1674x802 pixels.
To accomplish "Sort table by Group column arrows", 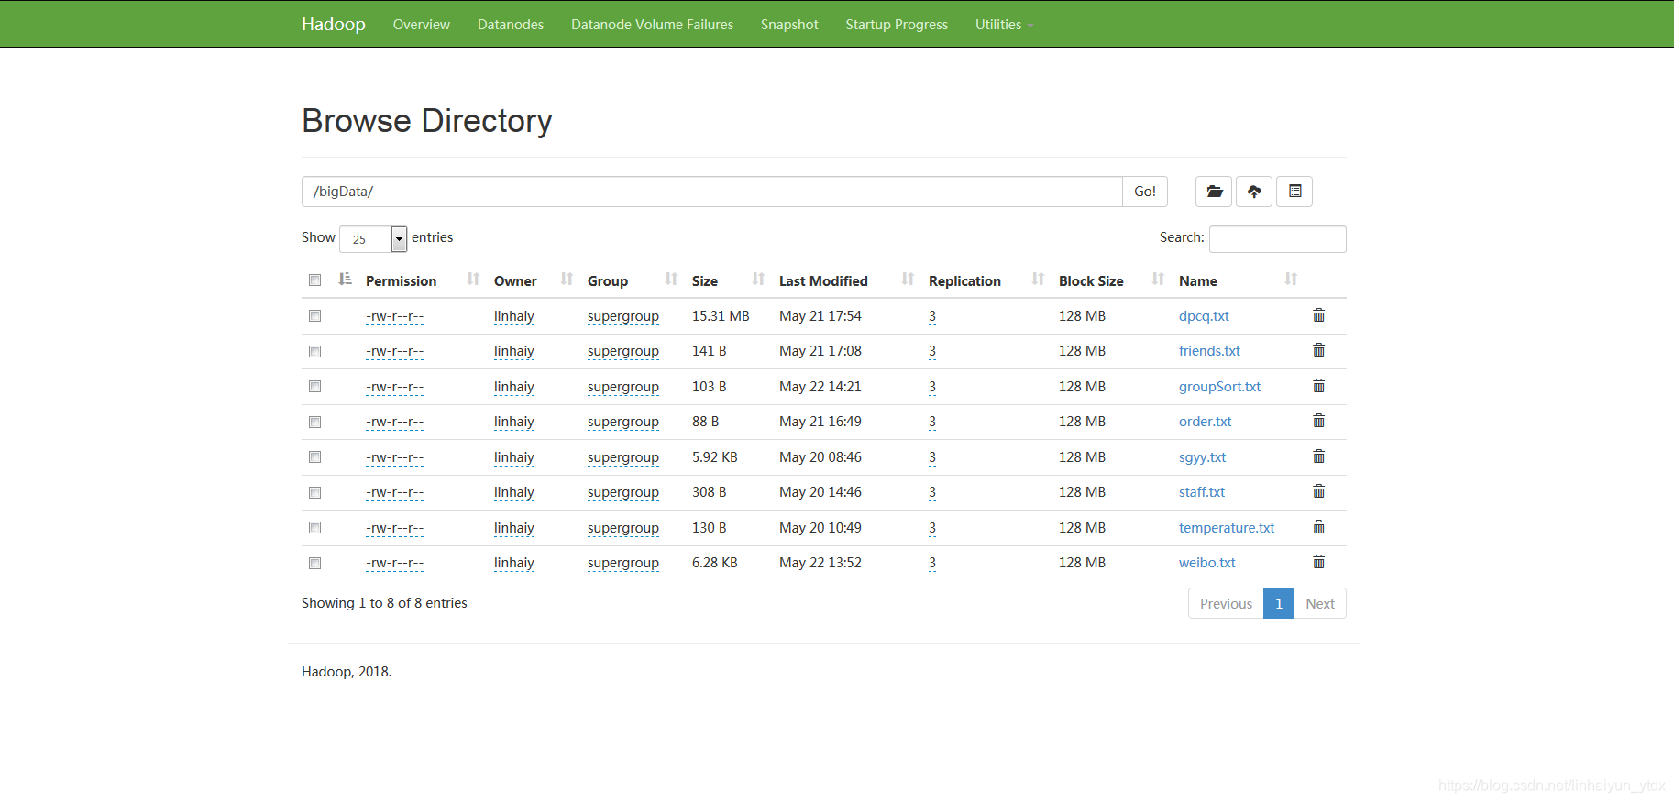I will [x=671, y=279].
